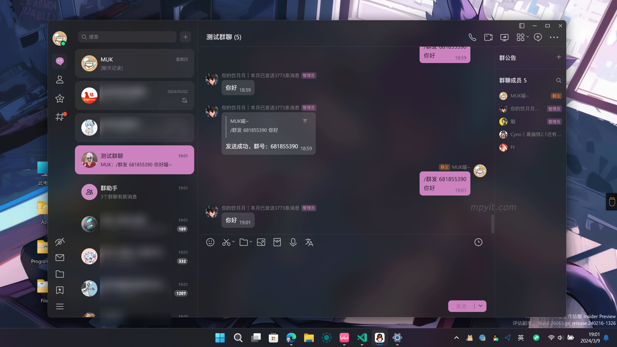This screenshot has width=617, height=347.
Task: Click the chat messages scrollbar
Action: tap(493, 224)
